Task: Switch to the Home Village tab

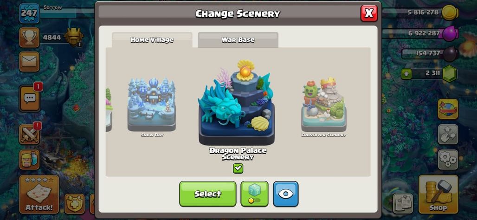Action: click(152, 40)
